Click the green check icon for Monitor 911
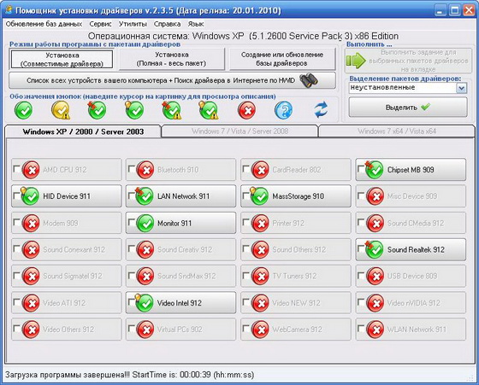The height and width of the screenshot is (385, 479). click(145, 223)
